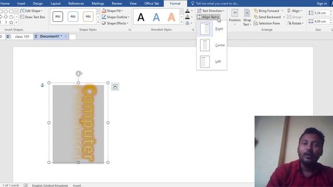Open the Office Tab ribbon tab
The height and width of the screenshot is (187, 333).
point(151,4)
